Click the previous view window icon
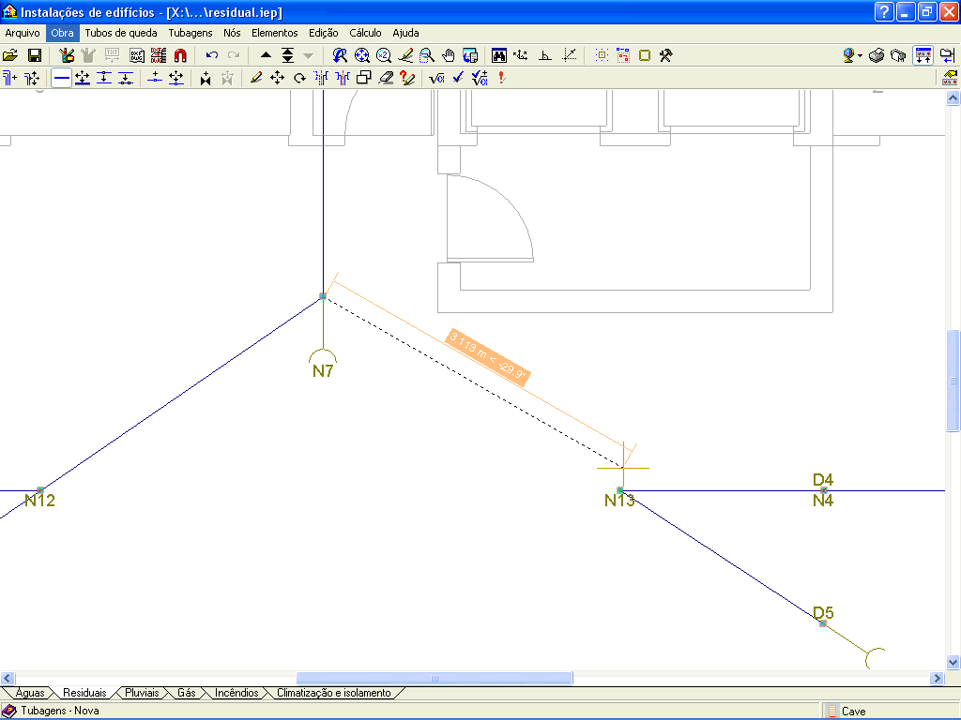 tap(470, 55)
